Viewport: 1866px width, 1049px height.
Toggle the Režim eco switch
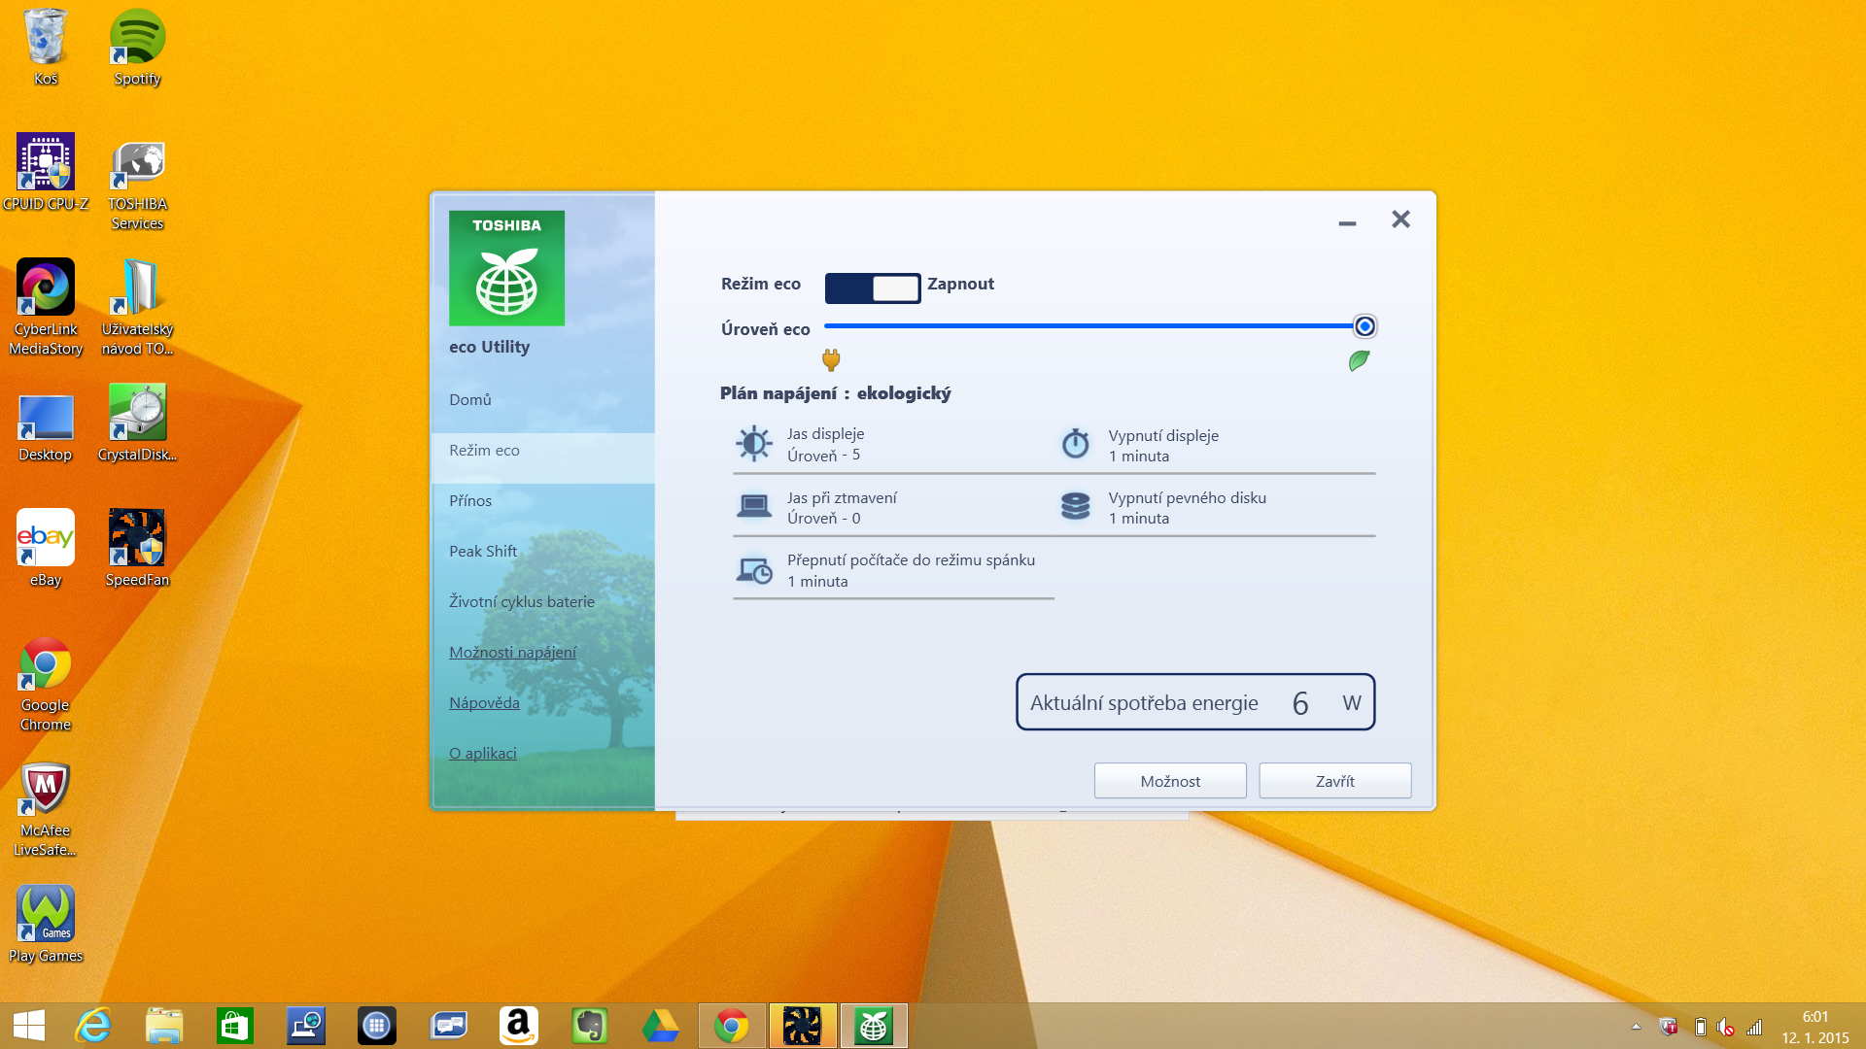point(872,288)
